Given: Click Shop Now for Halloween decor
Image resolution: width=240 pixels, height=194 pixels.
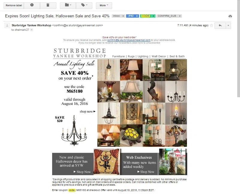Looking at the screenshot, I should coord(82,172).
